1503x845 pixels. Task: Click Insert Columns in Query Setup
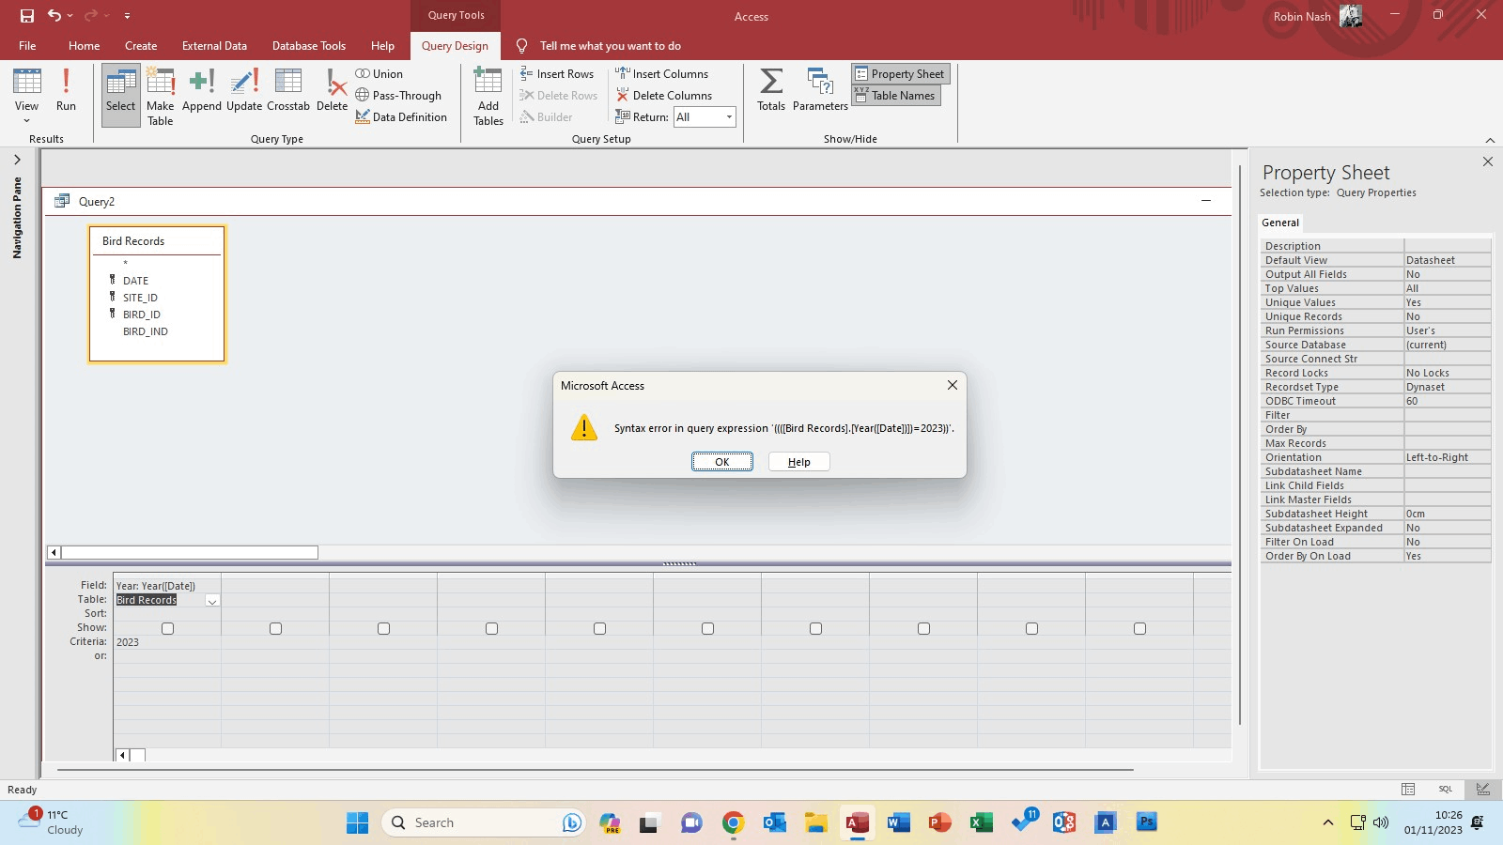click(x=661, y=74)
